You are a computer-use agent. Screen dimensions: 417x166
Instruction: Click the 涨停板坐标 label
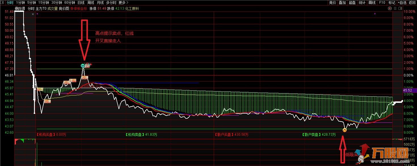79,9
